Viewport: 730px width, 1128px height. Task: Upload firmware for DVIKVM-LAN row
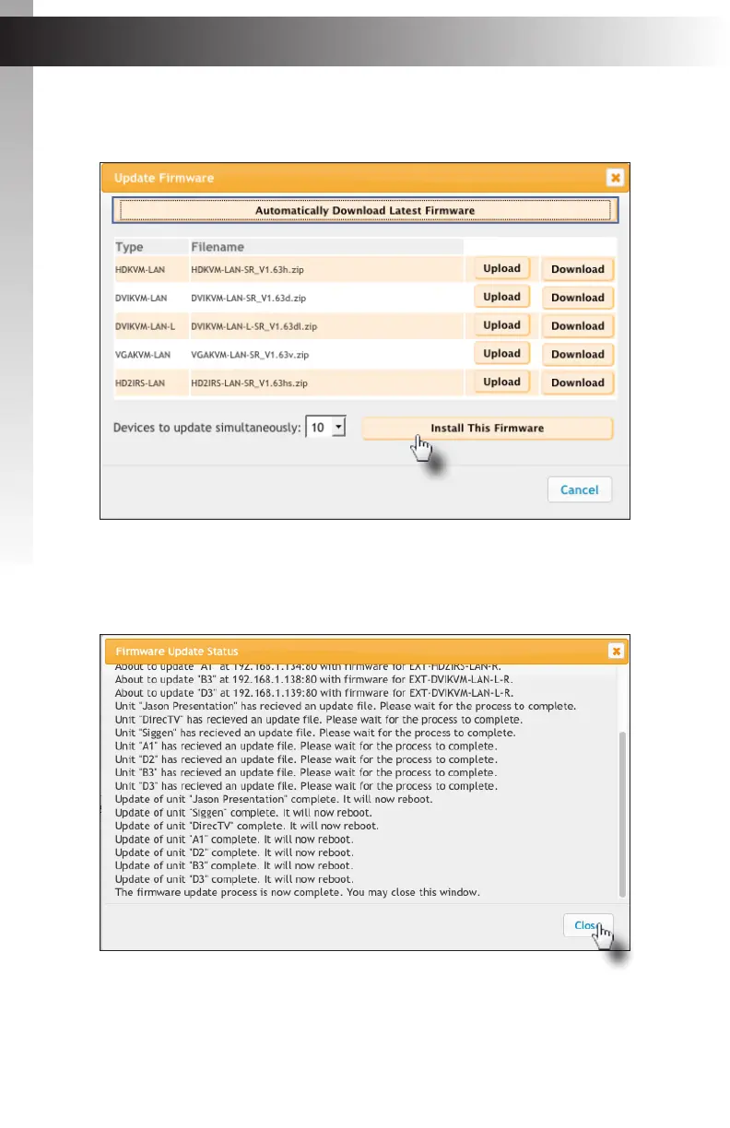(502, 298)
